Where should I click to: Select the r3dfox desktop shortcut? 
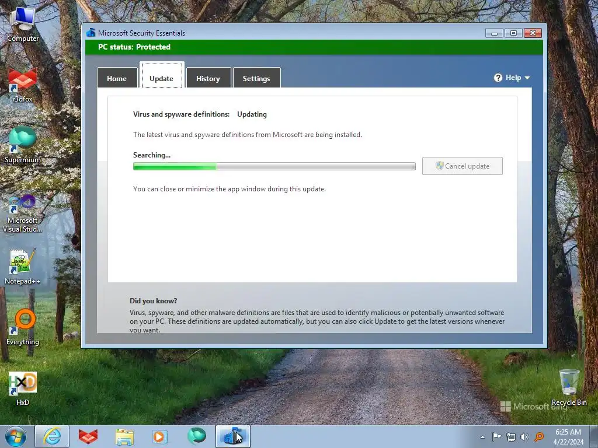23,85
